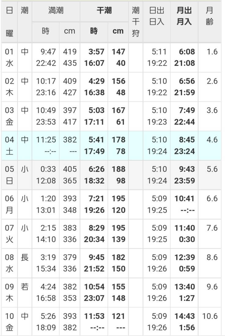Click the 若 tide type on day 09
The image size is (225, 336).
click(x=25, y=287)
